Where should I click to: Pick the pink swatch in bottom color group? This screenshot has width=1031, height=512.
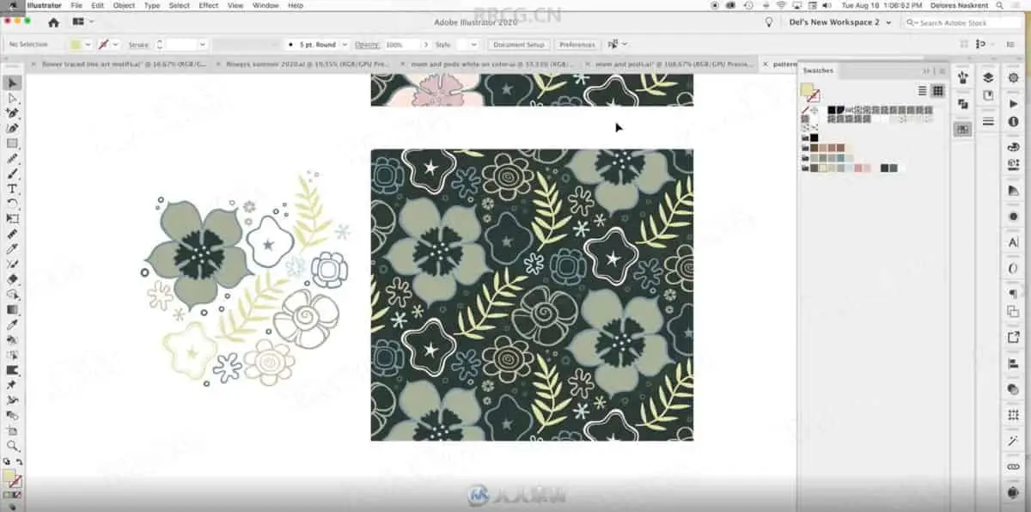point(859,168)
